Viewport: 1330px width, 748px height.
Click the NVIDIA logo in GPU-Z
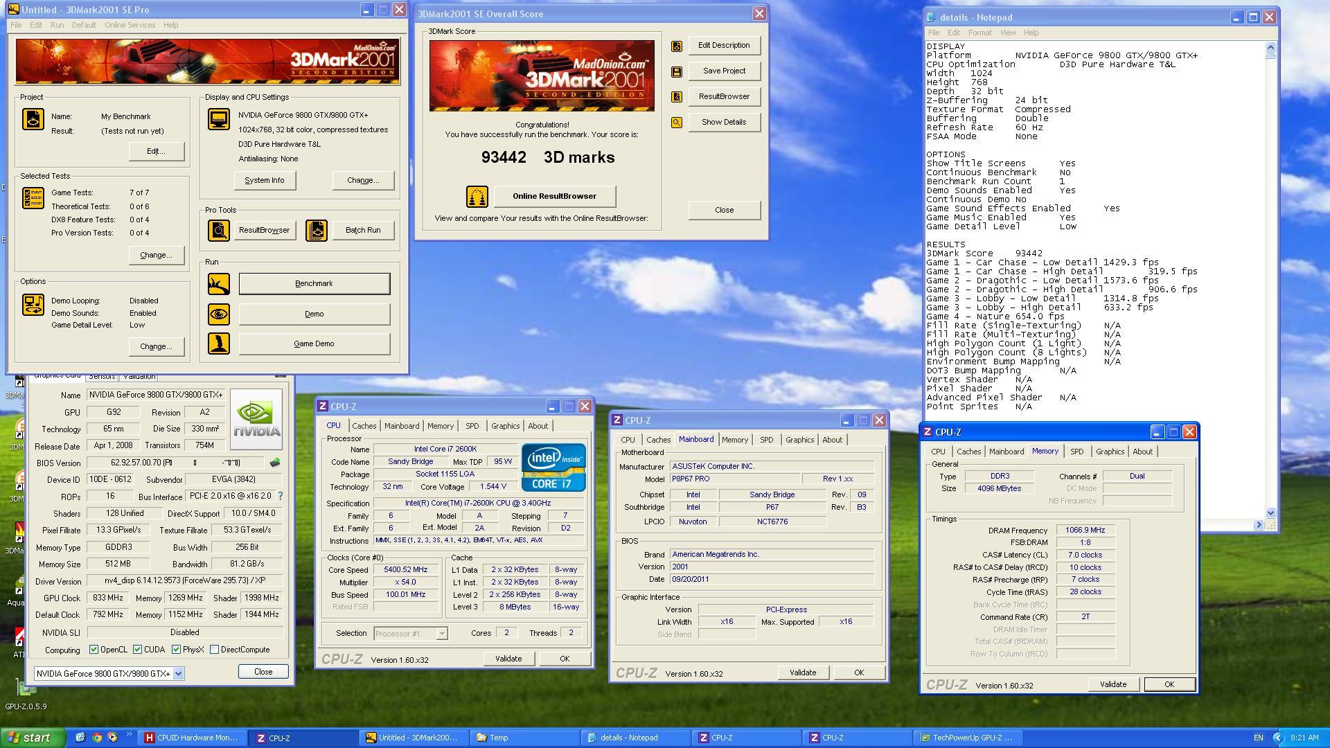[x=256, y=420]
